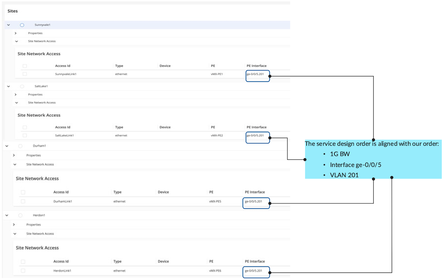Collapse Site Network Access under Durham1
The height and width of the screenshot is (279, 444).
click(x=15, y=164)
